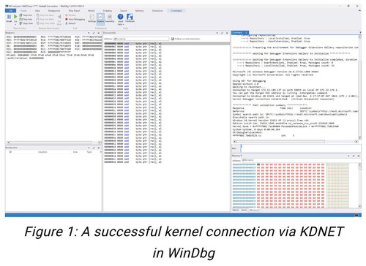Viewport: 366px width, 266px height.
Task: Switch to the Memory ribbon tab
Action: pos(139,11)
